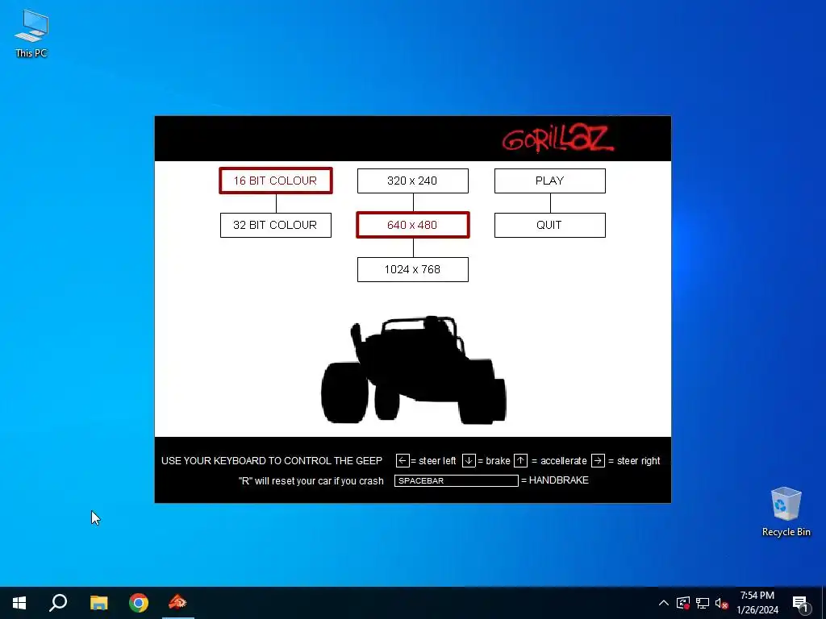Click the up arrow accelerate key icon
This screenshot has height=619, width=826.
coord(520,460)
